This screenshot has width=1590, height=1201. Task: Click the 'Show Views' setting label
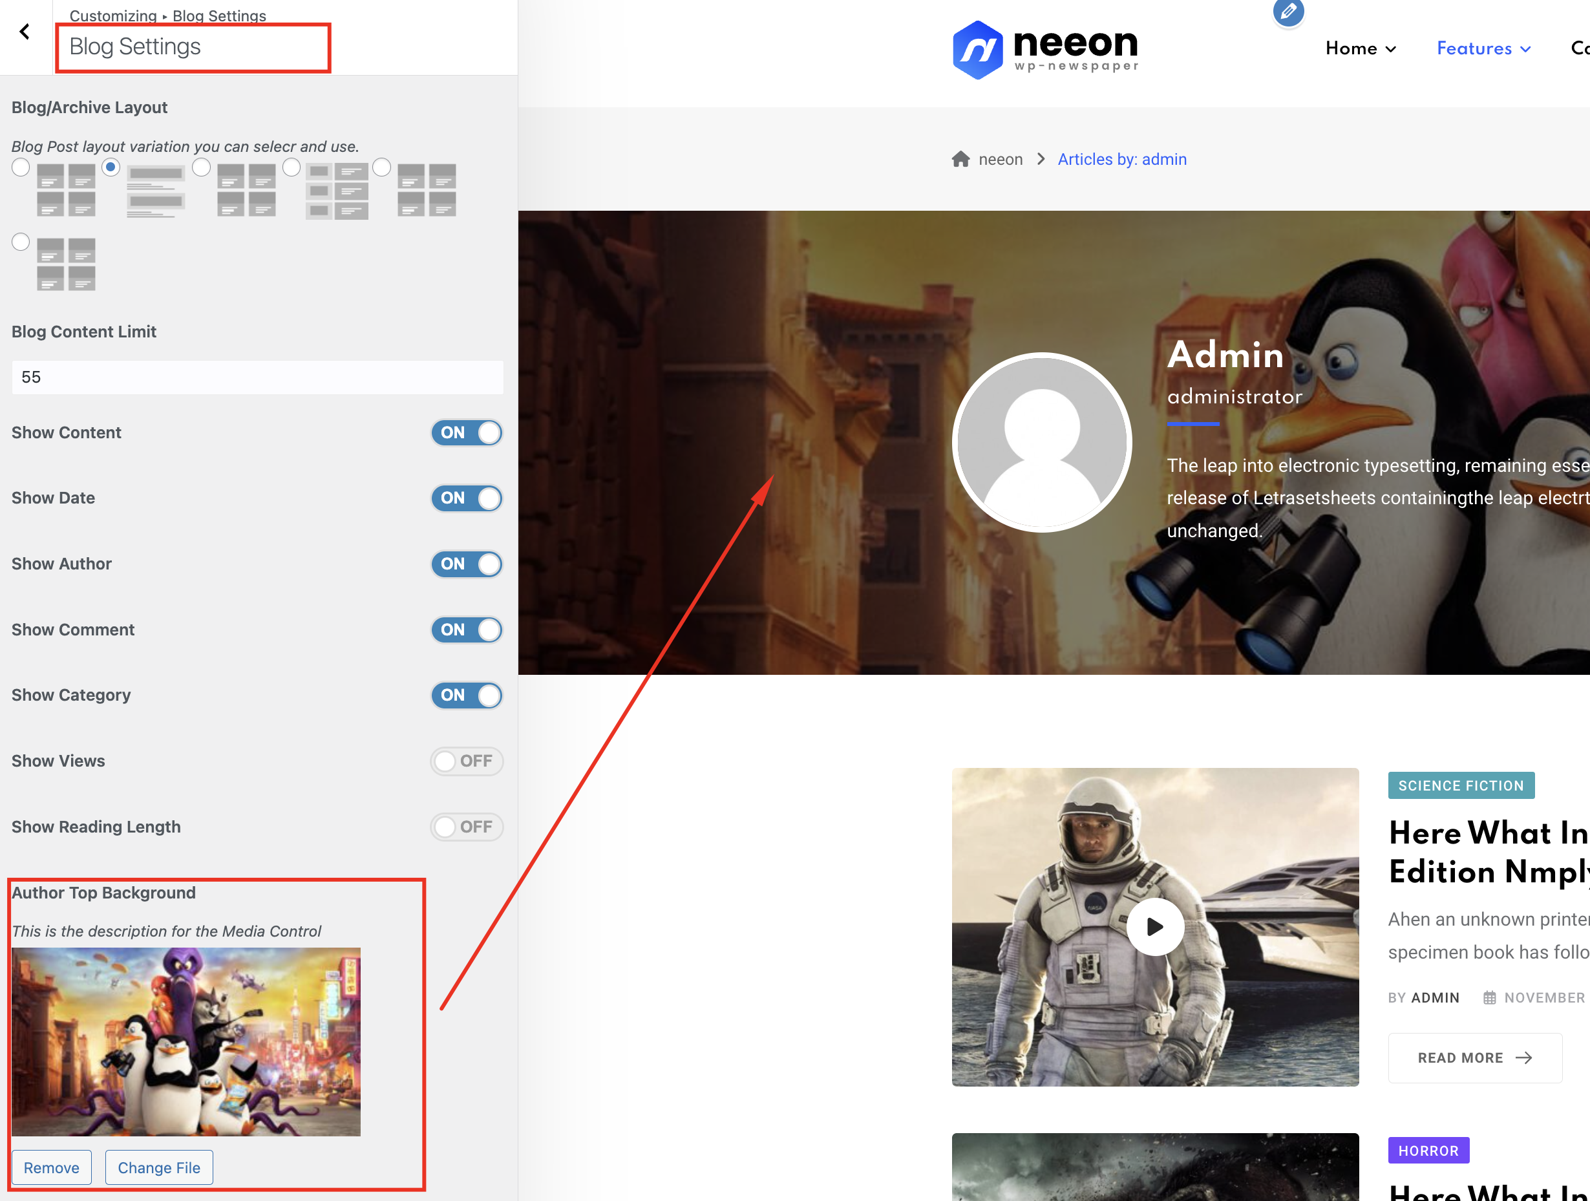click(58, 761)
